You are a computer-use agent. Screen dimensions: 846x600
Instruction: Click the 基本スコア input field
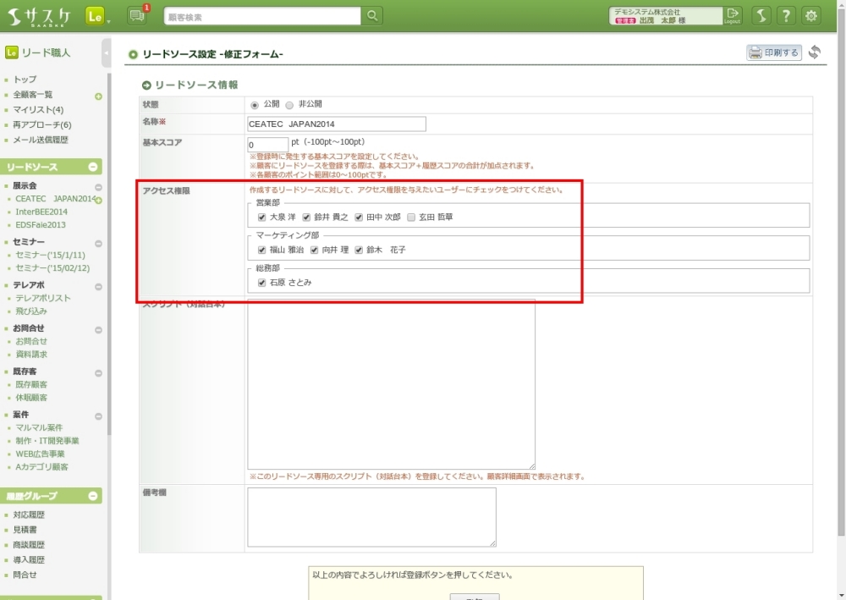268,145
